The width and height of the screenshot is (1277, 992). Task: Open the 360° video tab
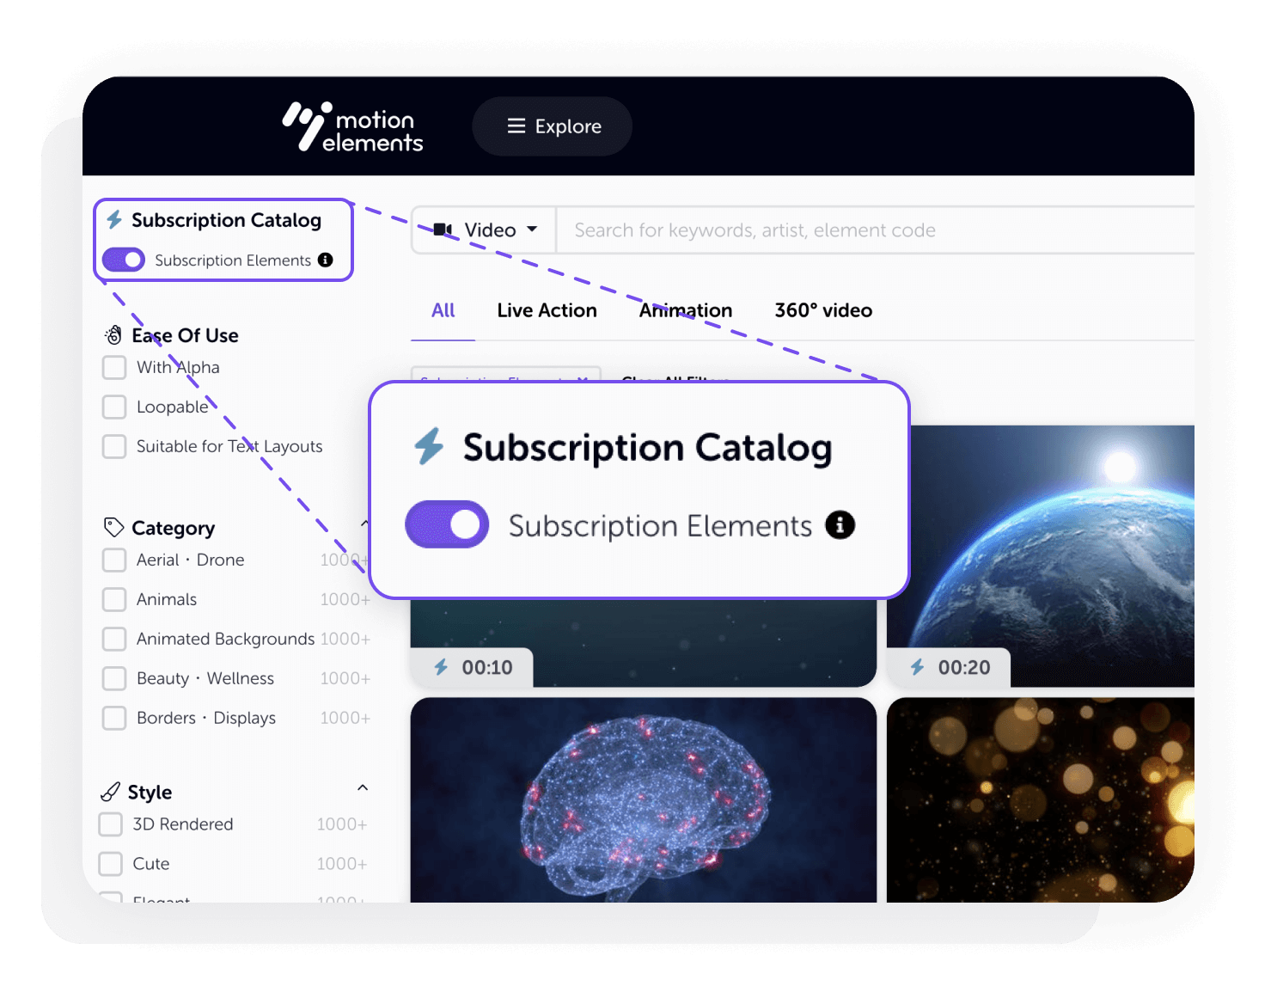(x=822, y=310)
